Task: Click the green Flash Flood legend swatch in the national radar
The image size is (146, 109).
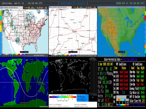Action: coord(36,8)
